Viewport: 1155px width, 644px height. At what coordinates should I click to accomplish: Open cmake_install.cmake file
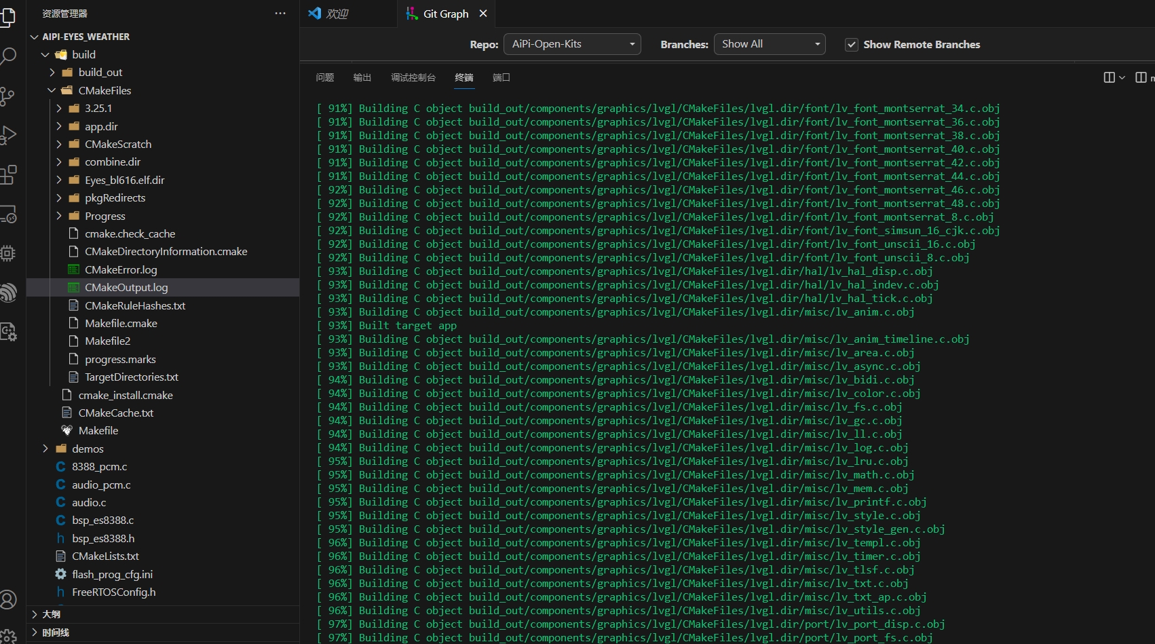pyautogui.click(x=163, y=395)
